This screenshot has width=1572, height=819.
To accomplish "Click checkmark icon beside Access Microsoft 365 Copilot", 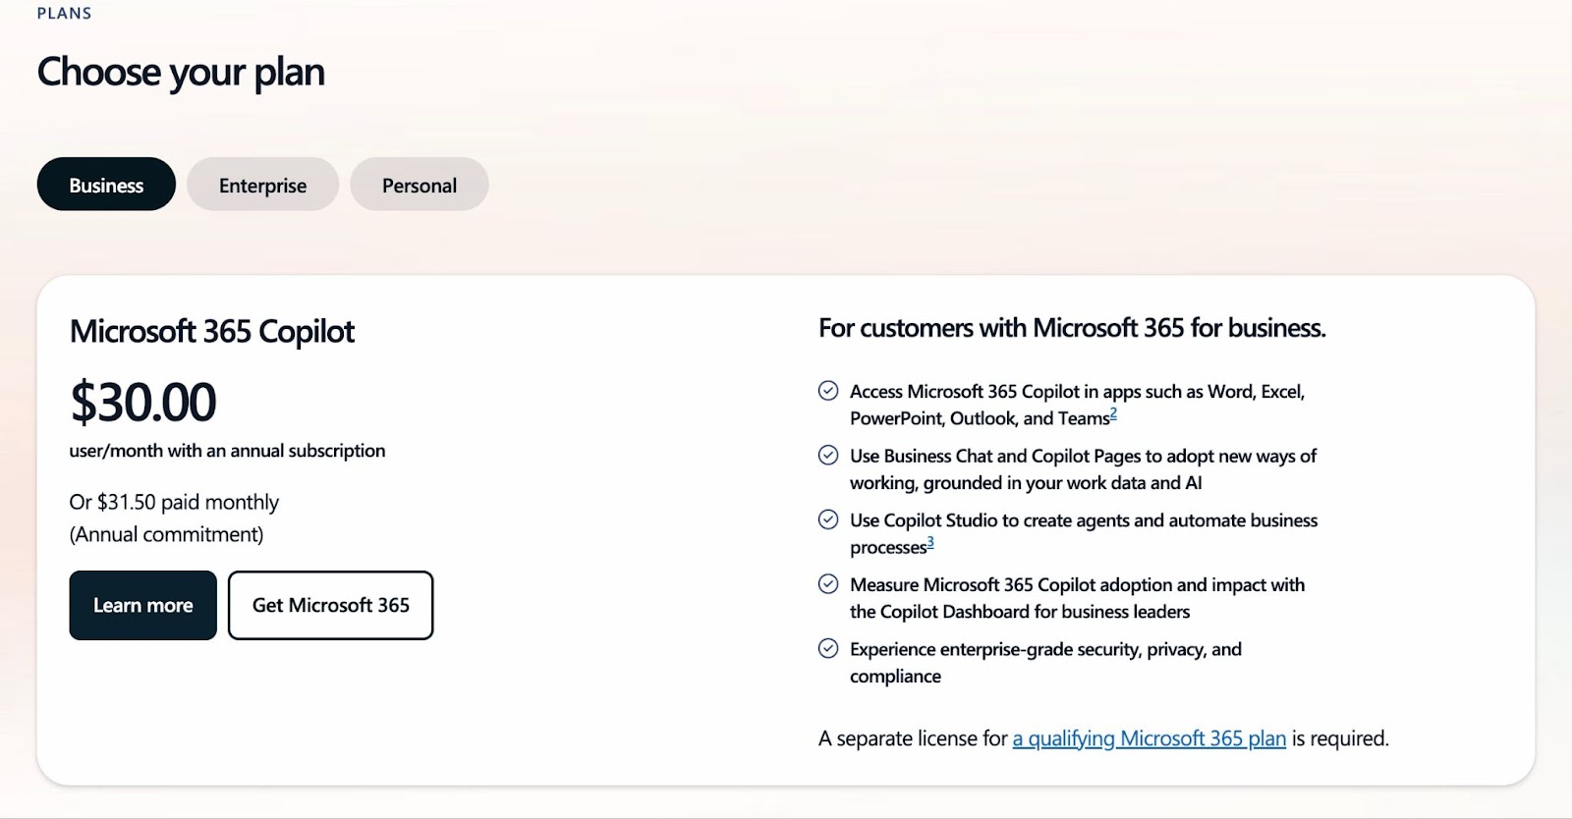I will coord(828,391).
